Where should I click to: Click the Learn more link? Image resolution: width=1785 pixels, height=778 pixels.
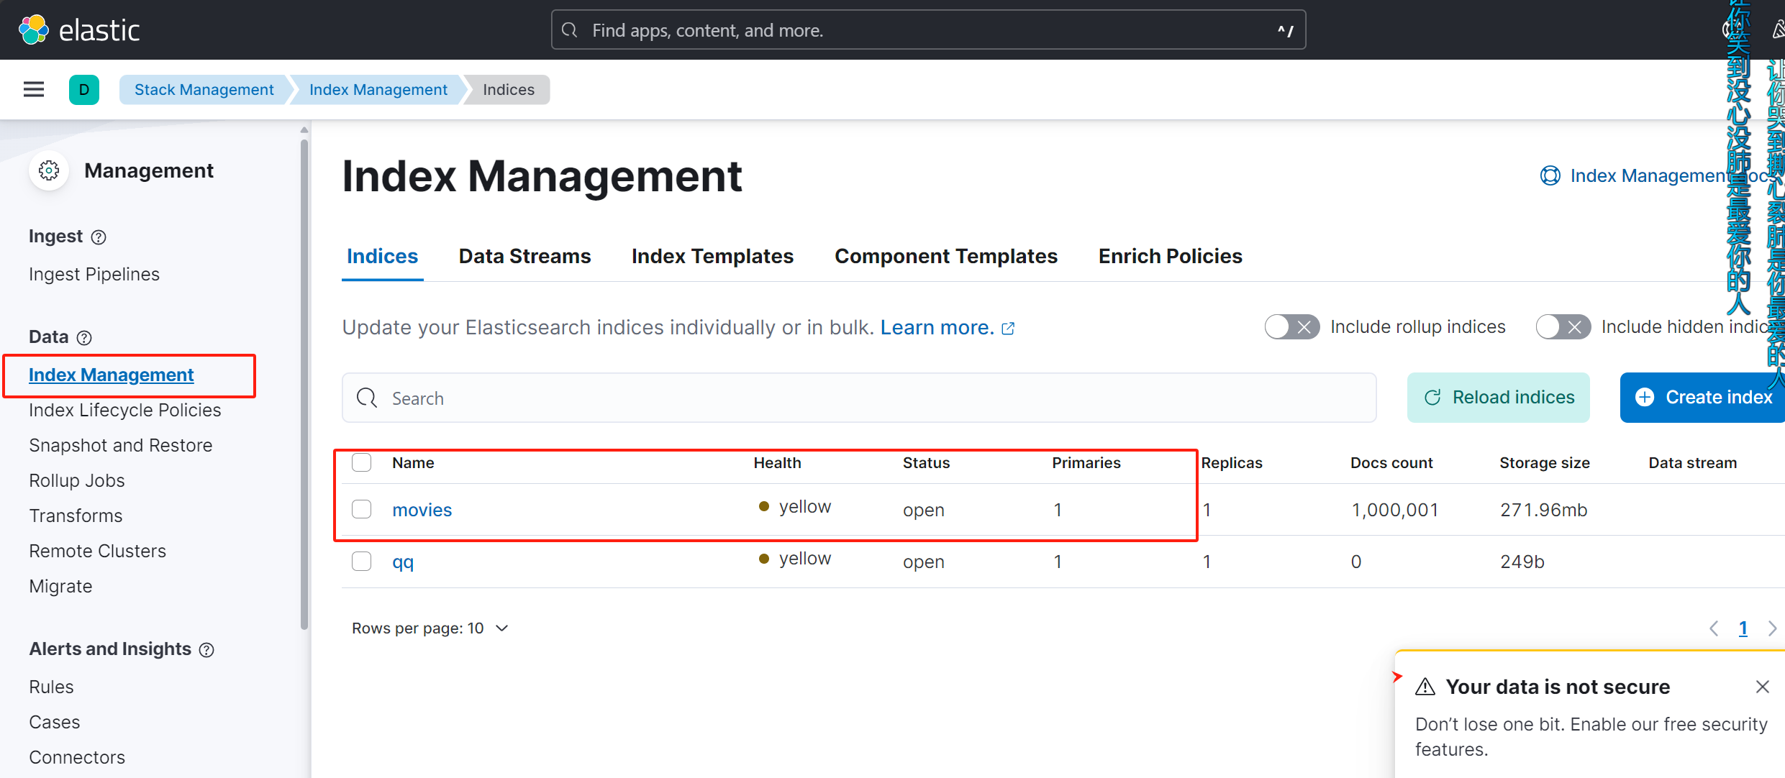coord(937,328)
